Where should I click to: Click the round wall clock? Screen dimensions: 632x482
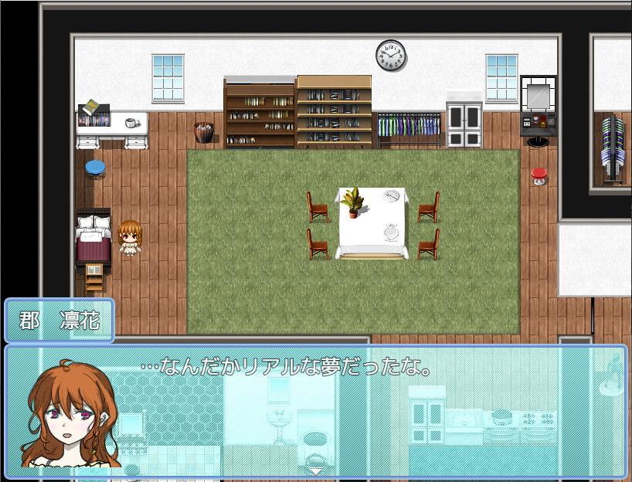point(391,56)
